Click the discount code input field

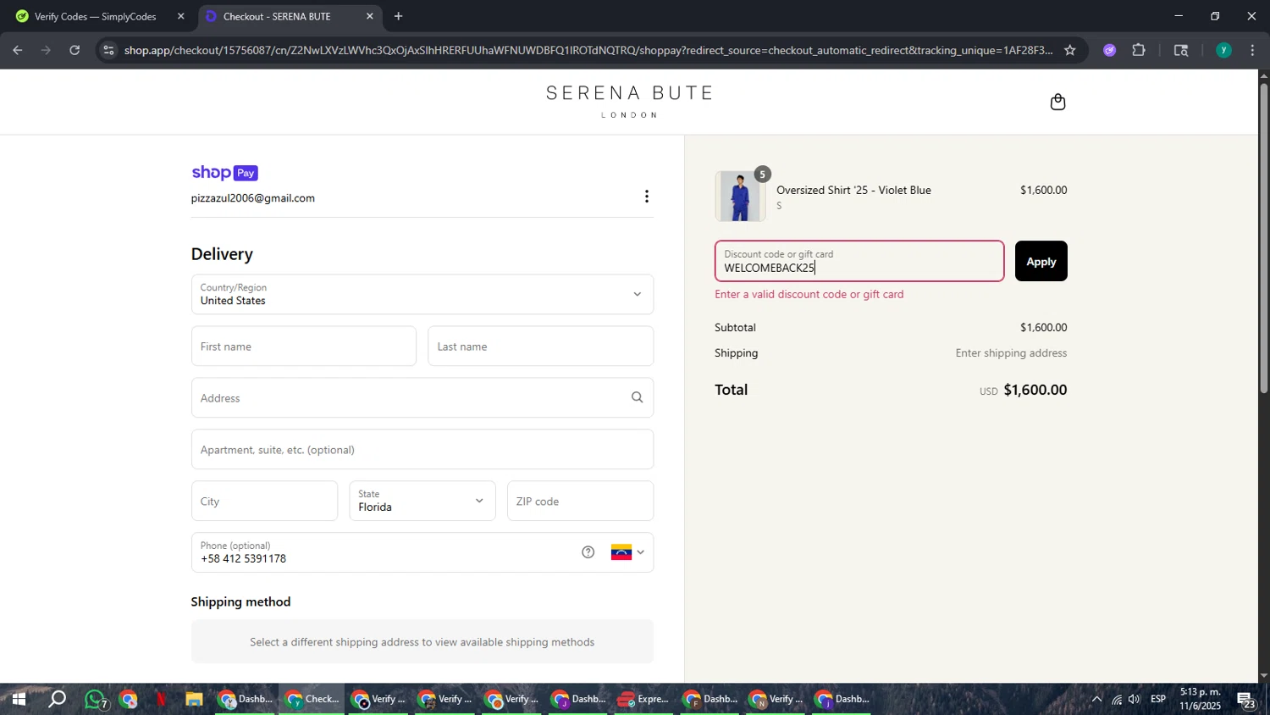(x=859, y=261)
